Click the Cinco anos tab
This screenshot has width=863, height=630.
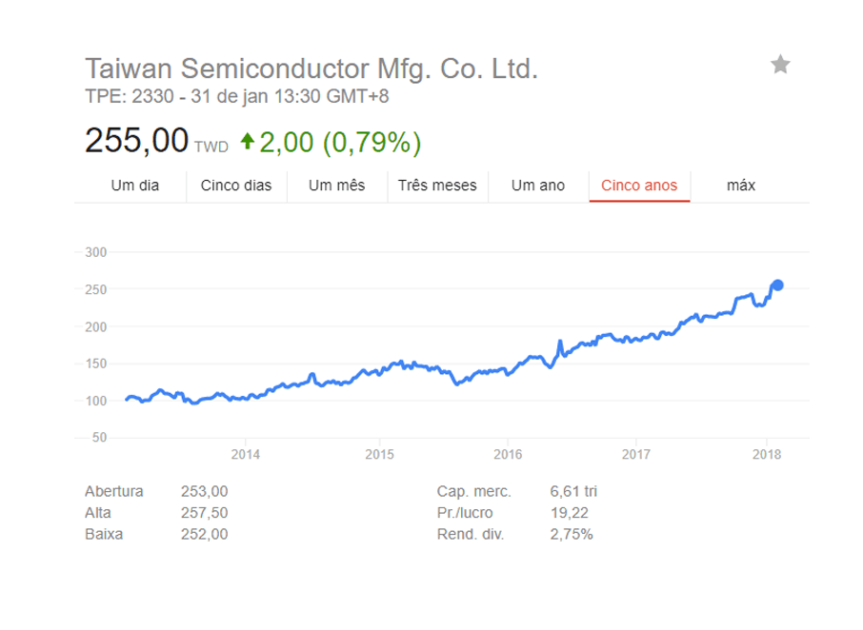click(639, 186)
